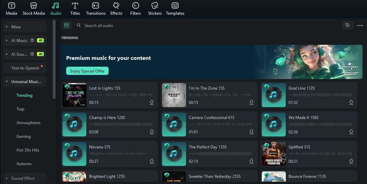Download Champ Is Here 128S
367x184 pixels.
click(x=152, y=132)
